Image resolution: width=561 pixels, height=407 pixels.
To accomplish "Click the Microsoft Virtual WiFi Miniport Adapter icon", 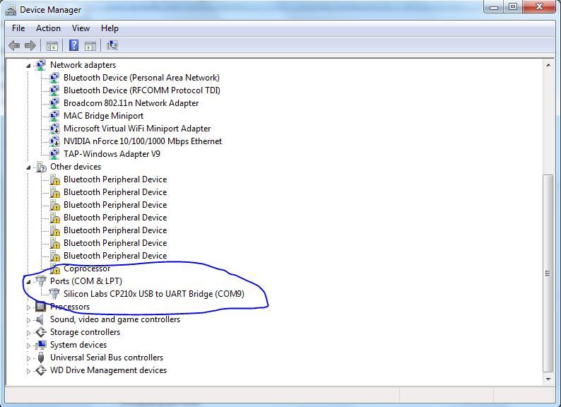I will pos(54,129).
